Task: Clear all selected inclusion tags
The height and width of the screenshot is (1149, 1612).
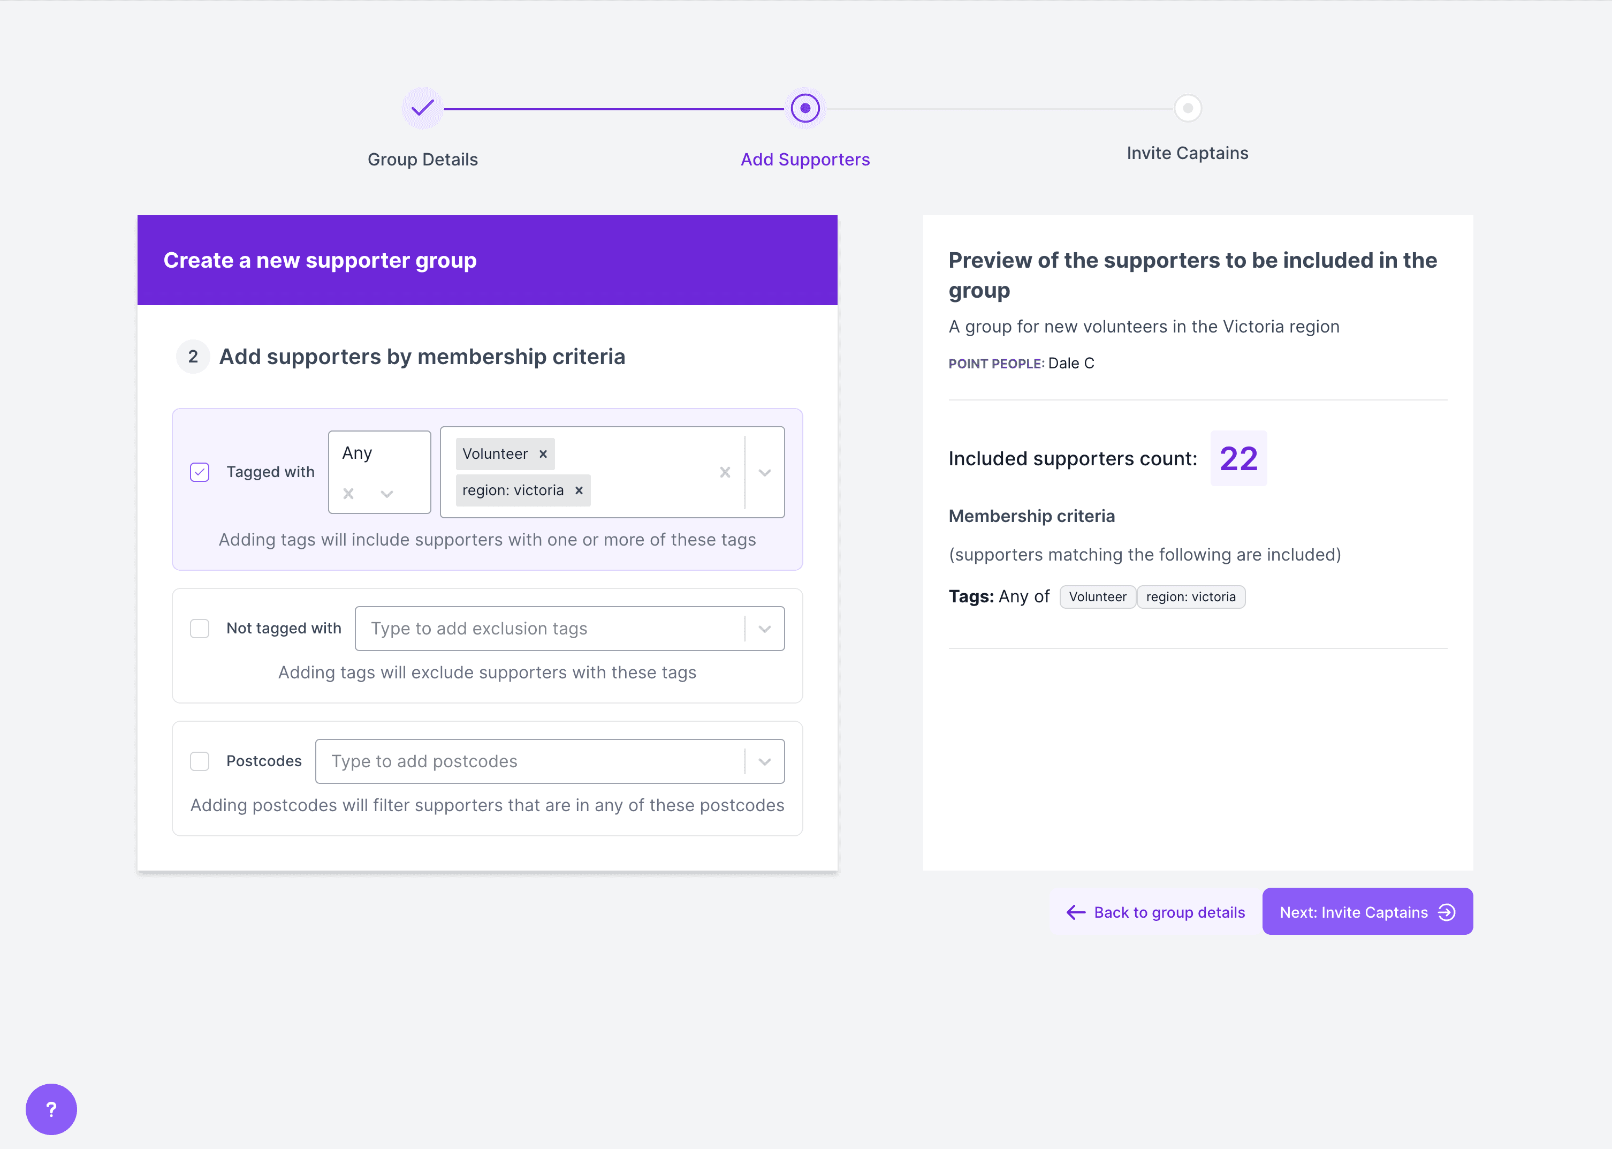Action: pyautogui.click(x=725, y=473)
